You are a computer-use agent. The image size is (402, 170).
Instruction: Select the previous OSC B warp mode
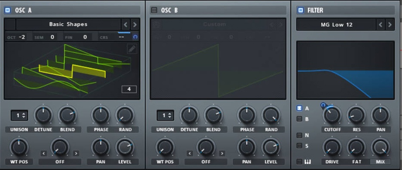pyautogui.click(x=190, y=153)
